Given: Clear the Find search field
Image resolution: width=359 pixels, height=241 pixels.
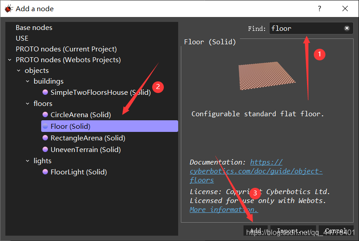Looking at the screenshot, I should pyautogui.click(x=346, y=28).
